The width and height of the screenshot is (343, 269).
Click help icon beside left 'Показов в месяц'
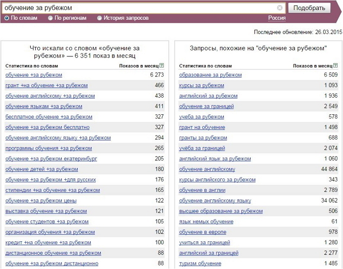[161, 65]
